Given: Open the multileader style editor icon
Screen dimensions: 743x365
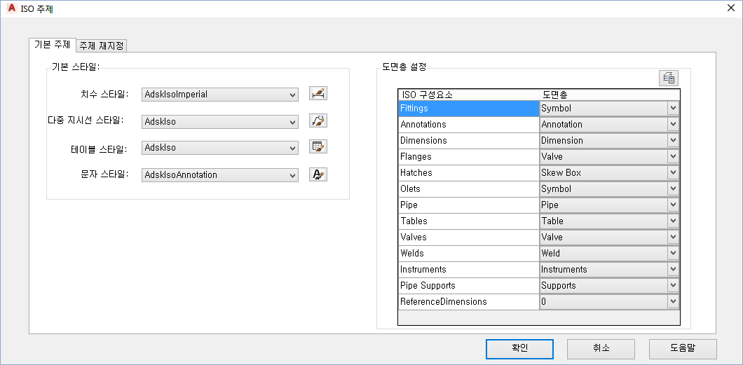Looking at the screenshot, I should click(318, 120).
